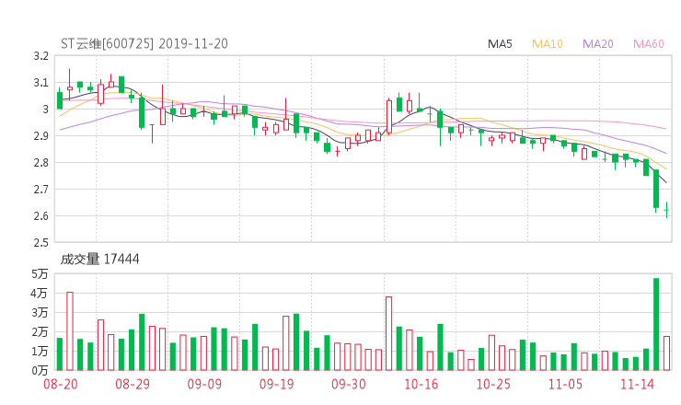Click the 08-20 date axis label
Screen dimensions: 681x405
coord(61,384)
